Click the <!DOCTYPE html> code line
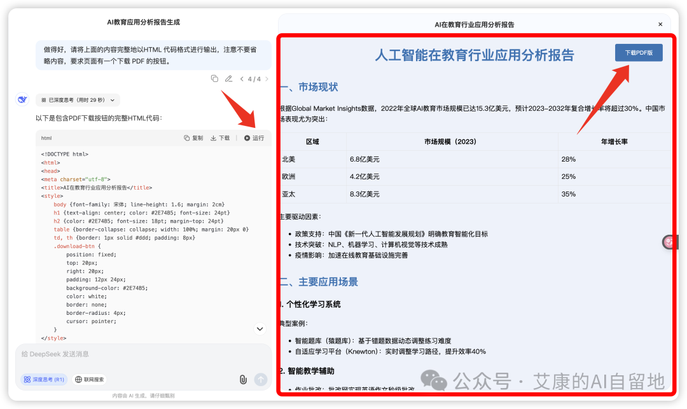The width and height of the screenshot is (687, 409). pos(65,154)
